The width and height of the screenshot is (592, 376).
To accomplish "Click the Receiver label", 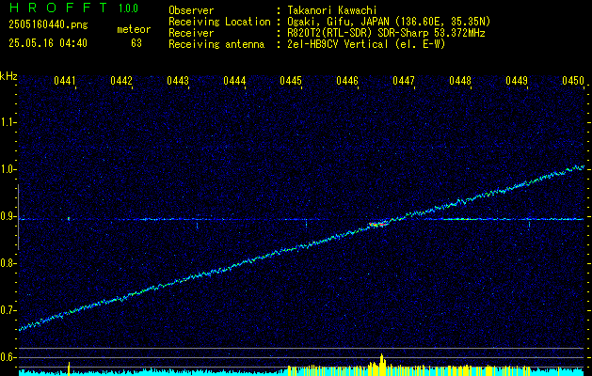I will 191,33.
